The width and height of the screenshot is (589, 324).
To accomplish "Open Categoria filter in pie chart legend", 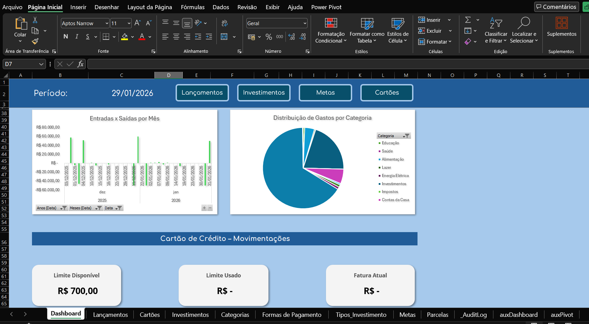I will (x=406, y=136).
